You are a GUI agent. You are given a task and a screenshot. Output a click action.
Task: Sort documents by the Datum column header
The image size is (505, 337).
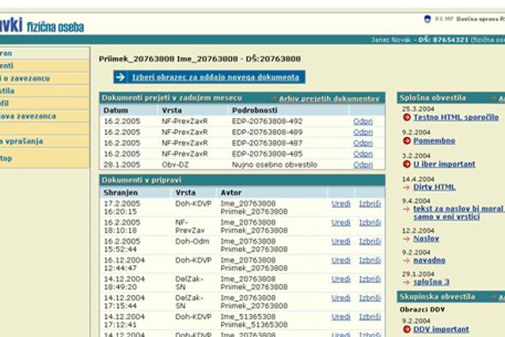point(116,110)
